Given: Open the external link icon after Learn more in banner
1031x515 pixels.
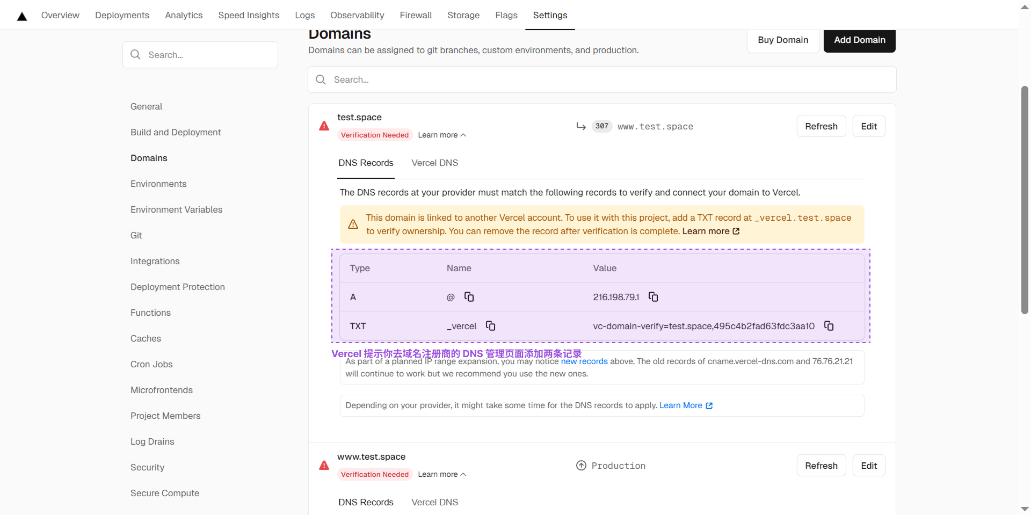Looking at the screenshot, I should click(736, 231).
